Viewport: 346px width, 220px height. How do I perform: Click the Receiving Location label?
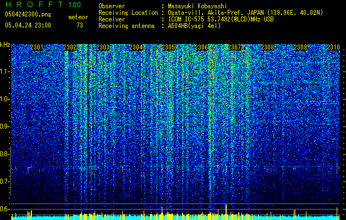pyautogui.click(x=128, y=13)
